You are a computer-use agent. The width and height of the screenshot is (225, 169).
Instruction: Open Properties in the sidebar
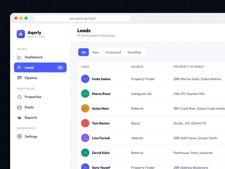click(40, 97)
